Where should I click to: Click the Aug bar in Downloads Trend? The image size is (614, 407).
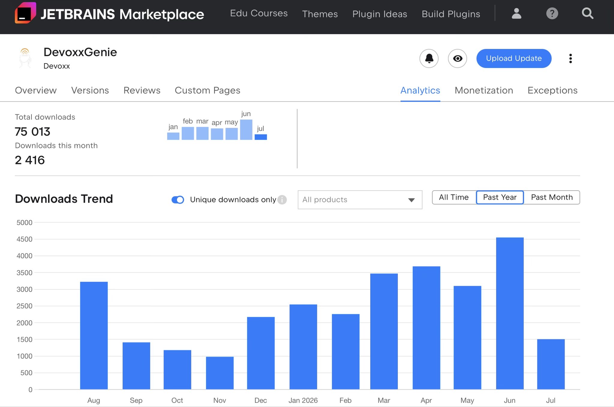[94, 335]
